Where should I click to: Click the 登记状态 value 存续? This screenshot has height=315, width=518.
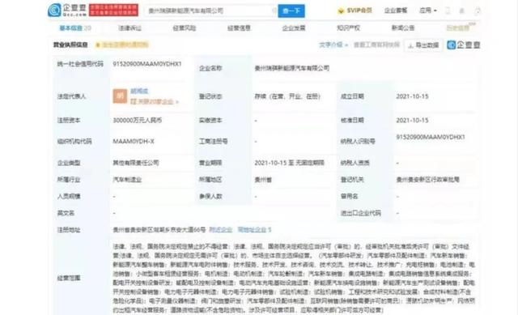pyautogui.click(x=287, y=96)
